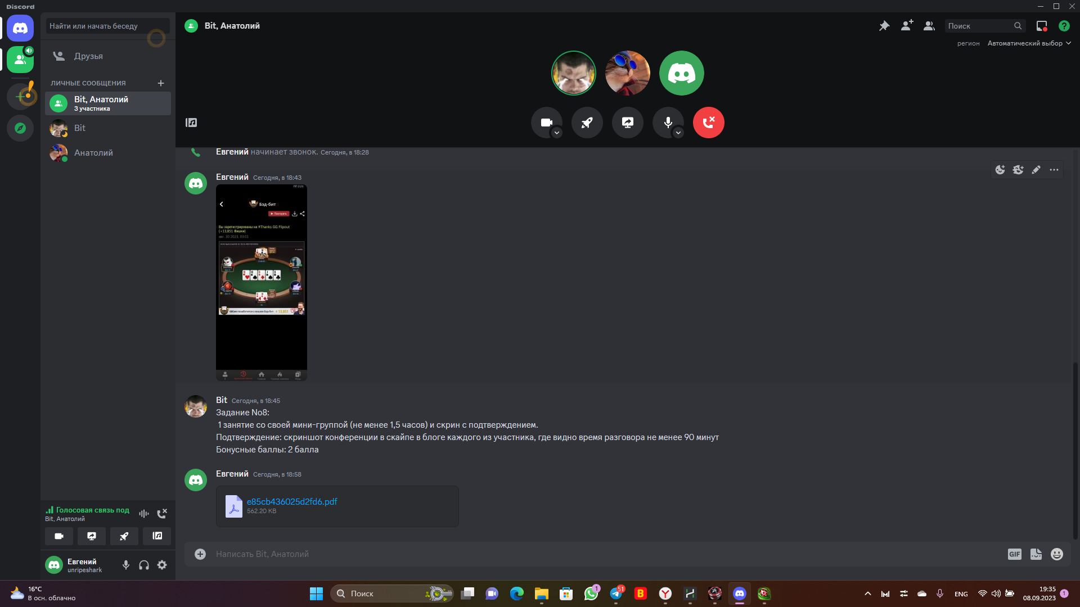Image resolution: width=1080 pixels, height=607 pixels.
Task: Mute mic in user panel
Action: tap(126, 565)
